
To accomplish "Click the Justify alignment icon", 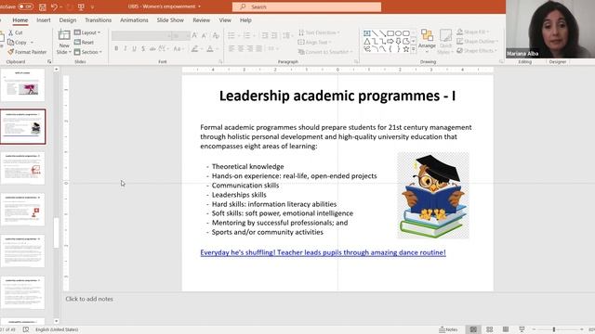I will pyautogui.click(x=258, y=48).
